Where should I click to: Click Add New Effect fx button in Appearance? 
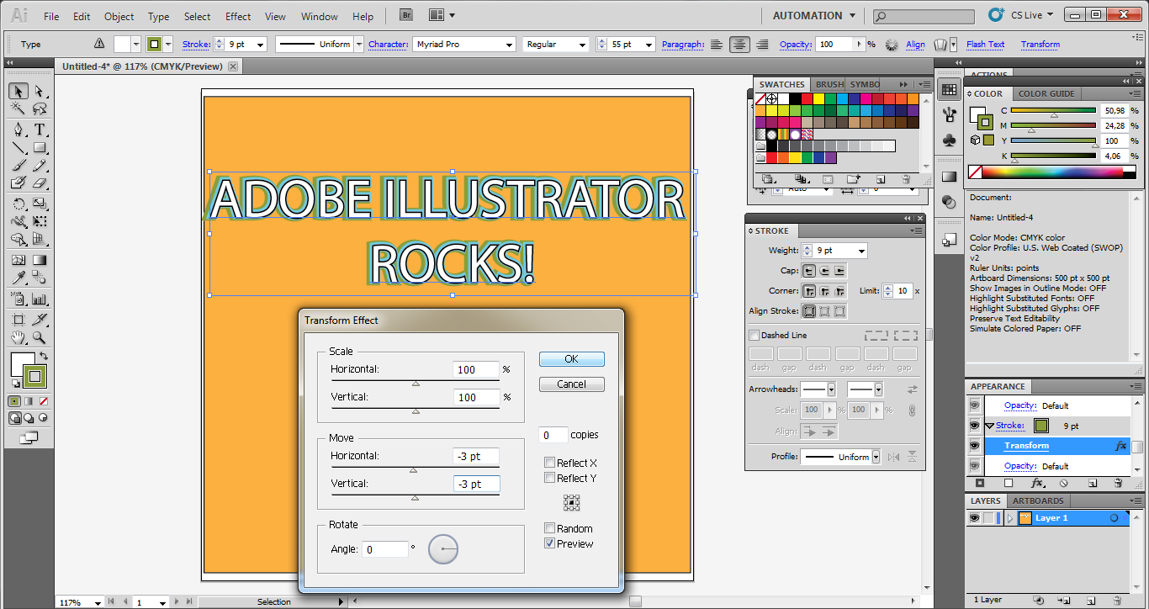(1038, 484)
